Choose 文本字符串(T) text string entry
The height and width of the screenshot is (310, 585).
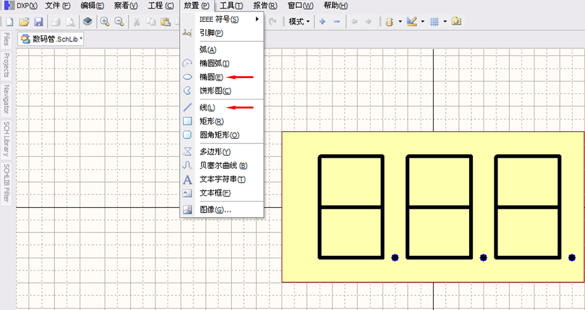221,180
